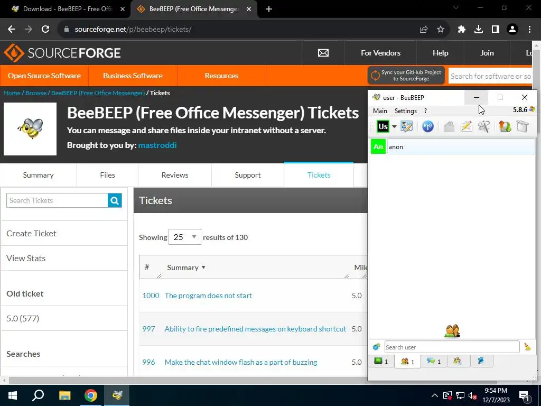Select the anon user row

[x=453, y=147]
